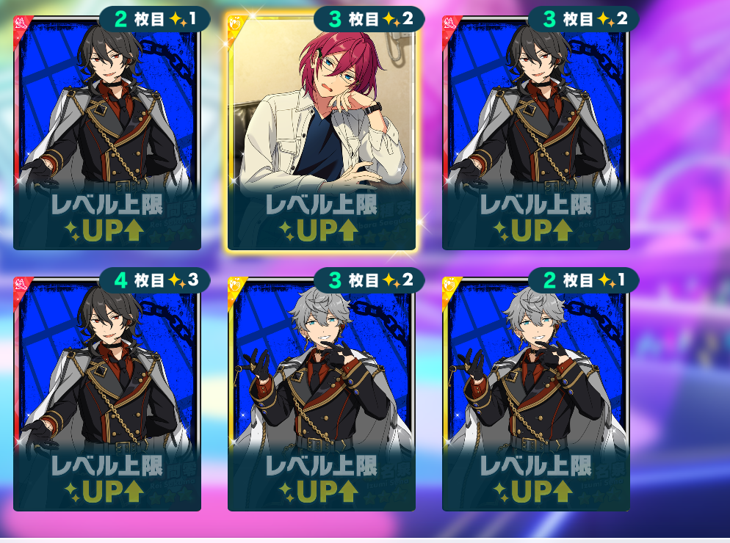This screenshot has width=730, height=543.
Task: Click sparkle star in Izumi's 2枚目 ✦1 badge
Action: [x=607, y=280]
